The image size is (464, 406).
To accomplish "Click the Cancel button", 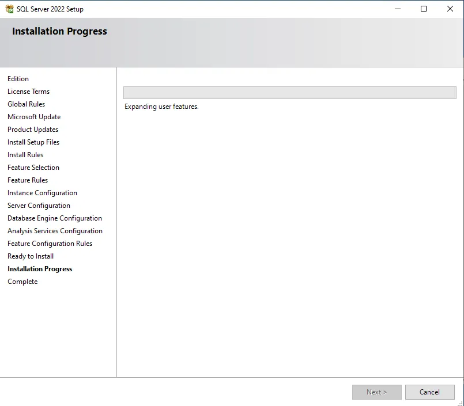I will [x=429, y=392].
